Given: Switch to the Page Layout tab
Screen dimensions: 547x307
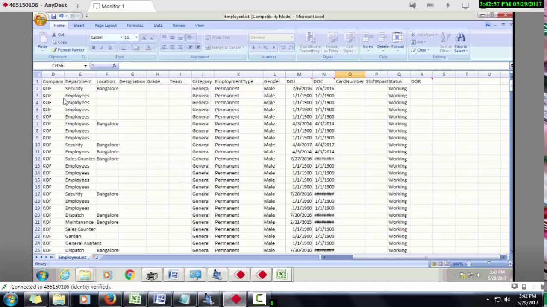Looking at the screenshot, I should (106, 26).
